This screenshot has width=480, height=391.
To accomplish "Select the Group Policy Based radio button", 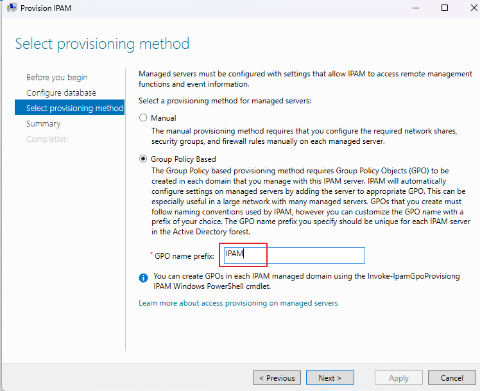I will [143, 159].
